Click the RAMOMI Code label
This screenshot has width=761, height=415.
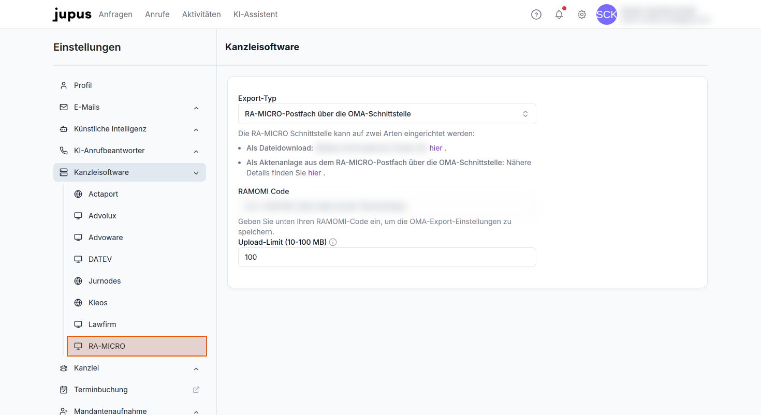tap(264, 191)
